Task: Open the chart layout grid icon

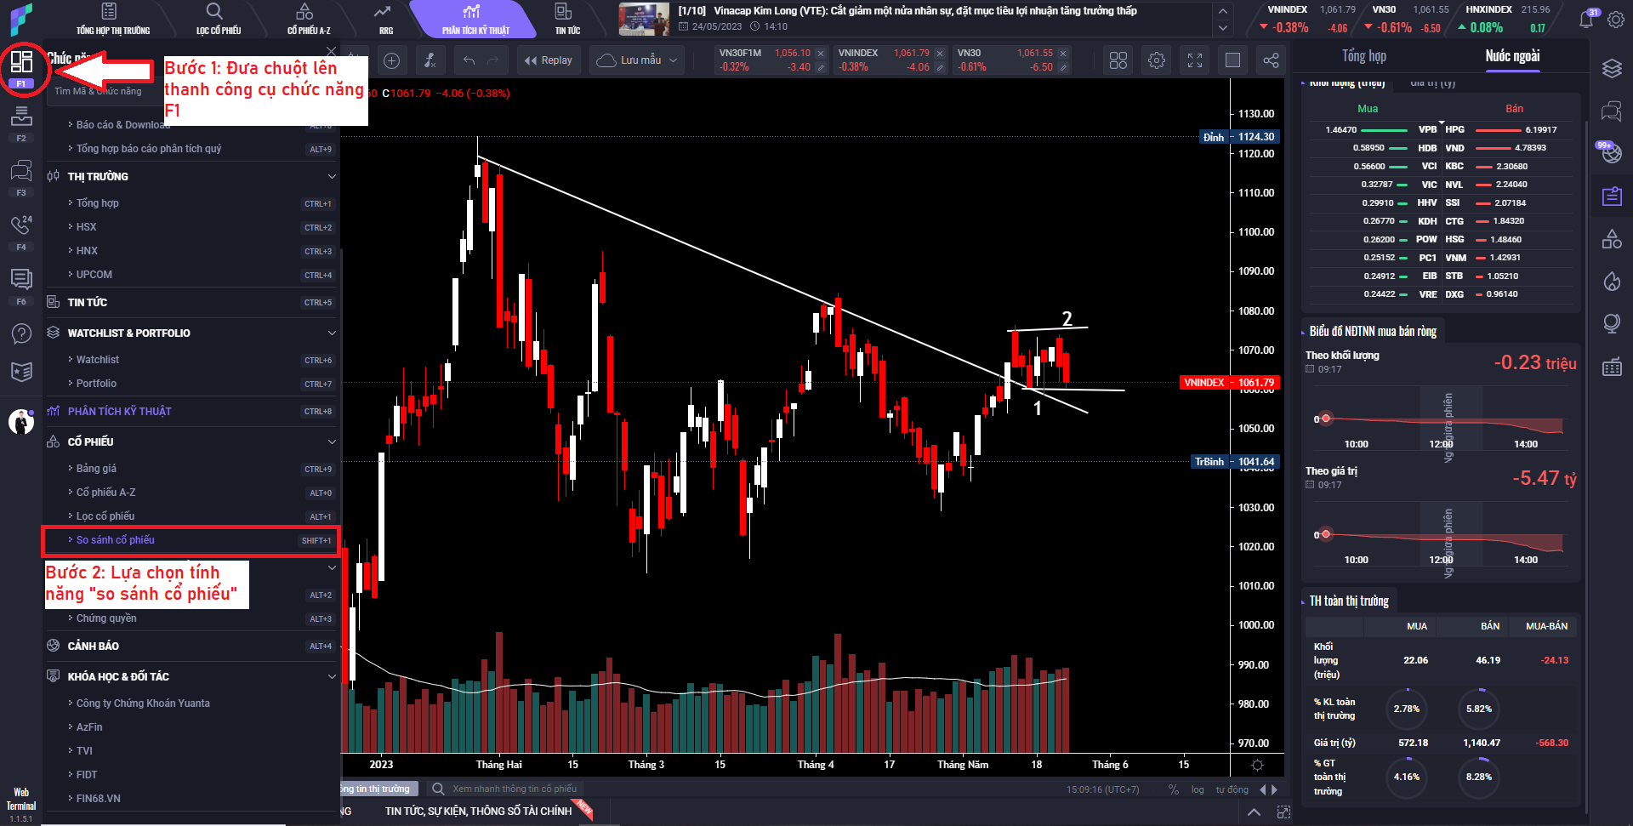Action: (1118, 60)
